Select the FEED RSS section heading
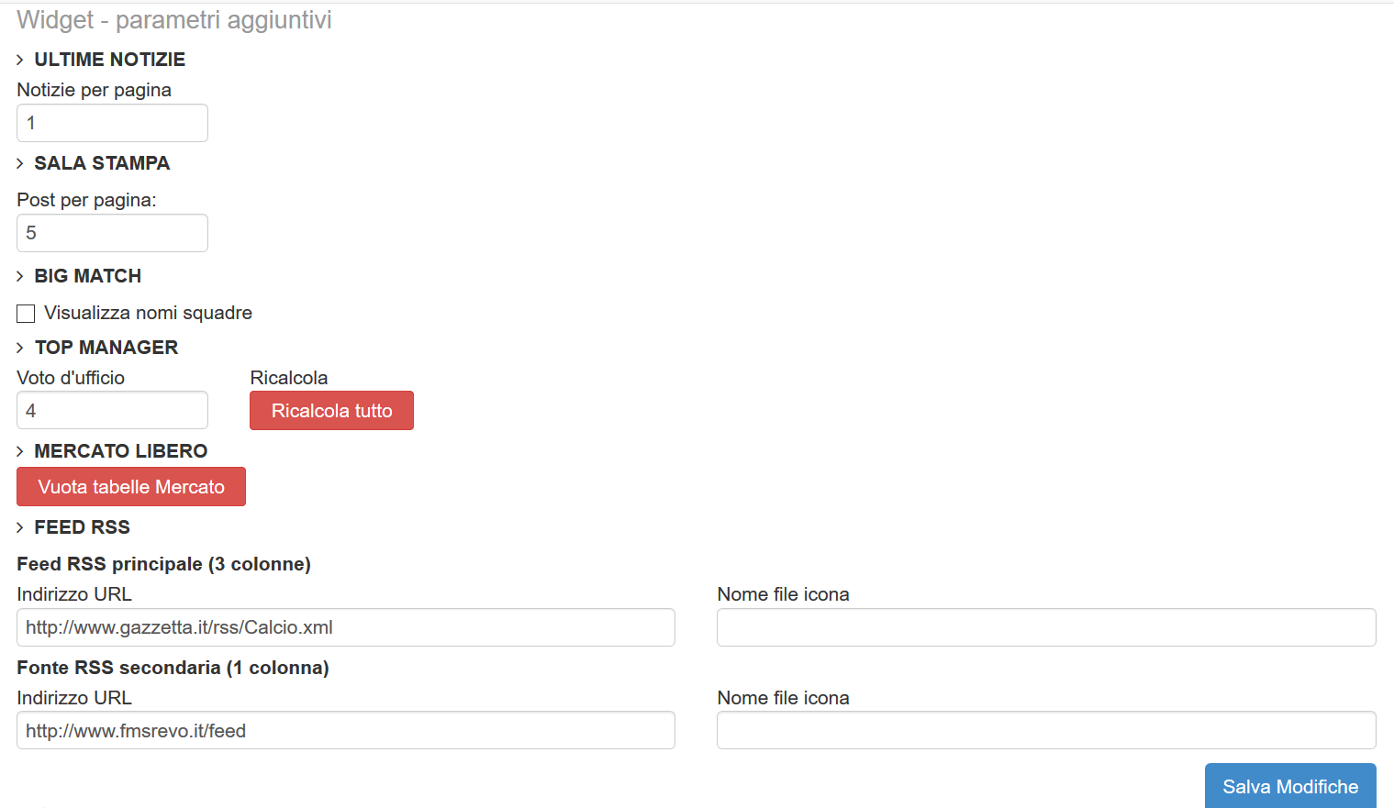This screenshot has height=808, width=1394. pyautogui.click(x=82, y=527)
